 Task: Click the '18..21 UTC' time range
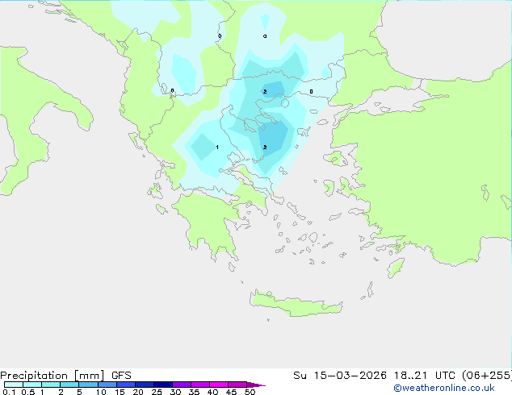coord(426,376)
